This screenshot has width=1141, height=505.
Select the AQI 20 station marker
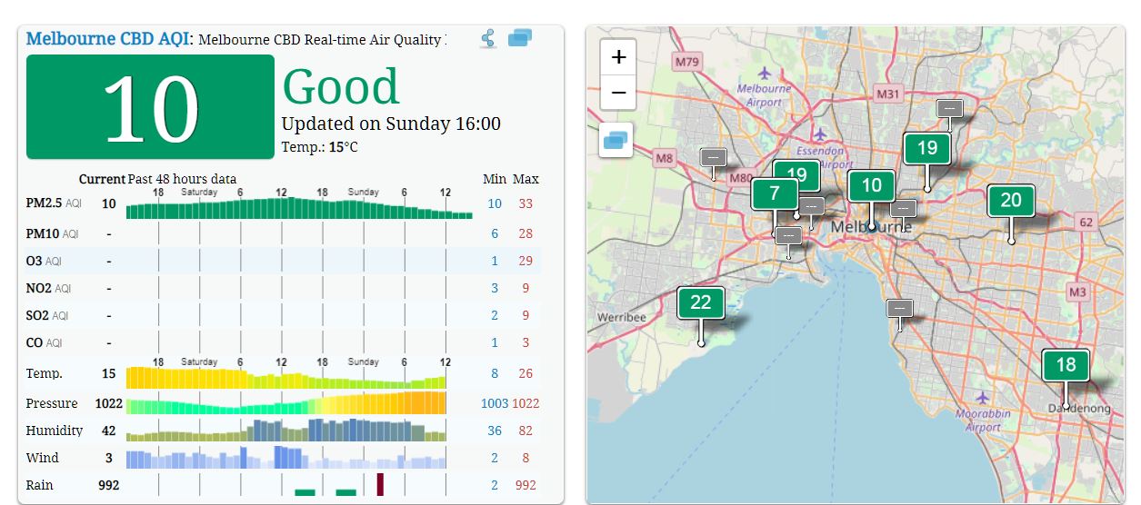(1010, 201)
